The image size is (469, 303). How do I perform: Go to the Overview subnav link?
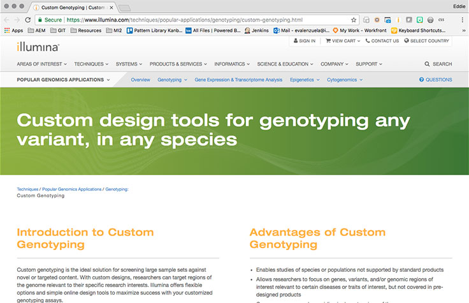pos(140,80)
